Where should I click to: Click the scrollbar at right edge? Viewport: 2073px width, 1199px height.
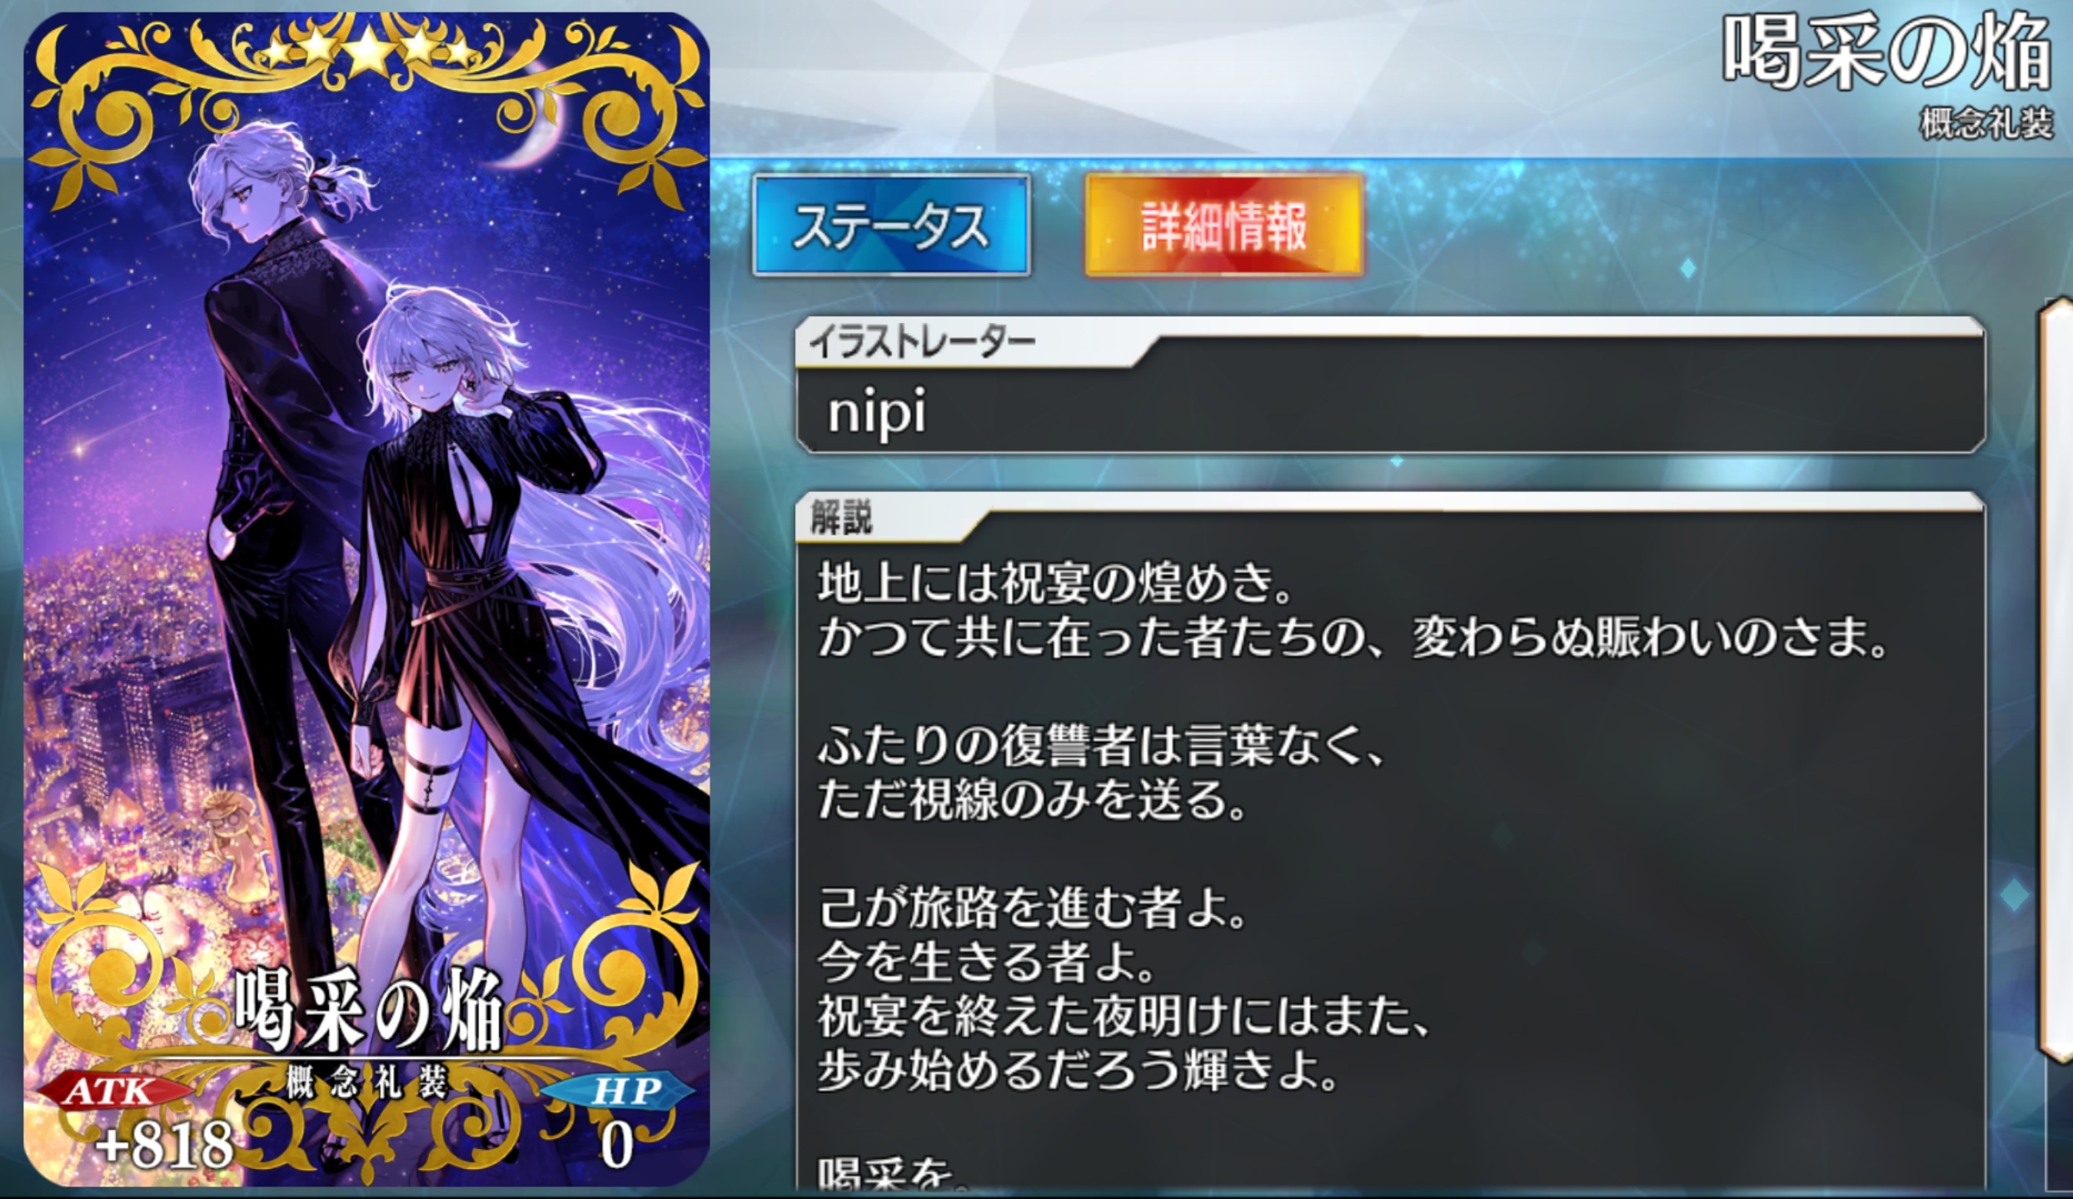tap(2056, 683)
